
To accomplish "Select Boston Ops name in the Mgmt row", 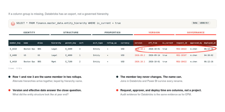I will point(29,62).
